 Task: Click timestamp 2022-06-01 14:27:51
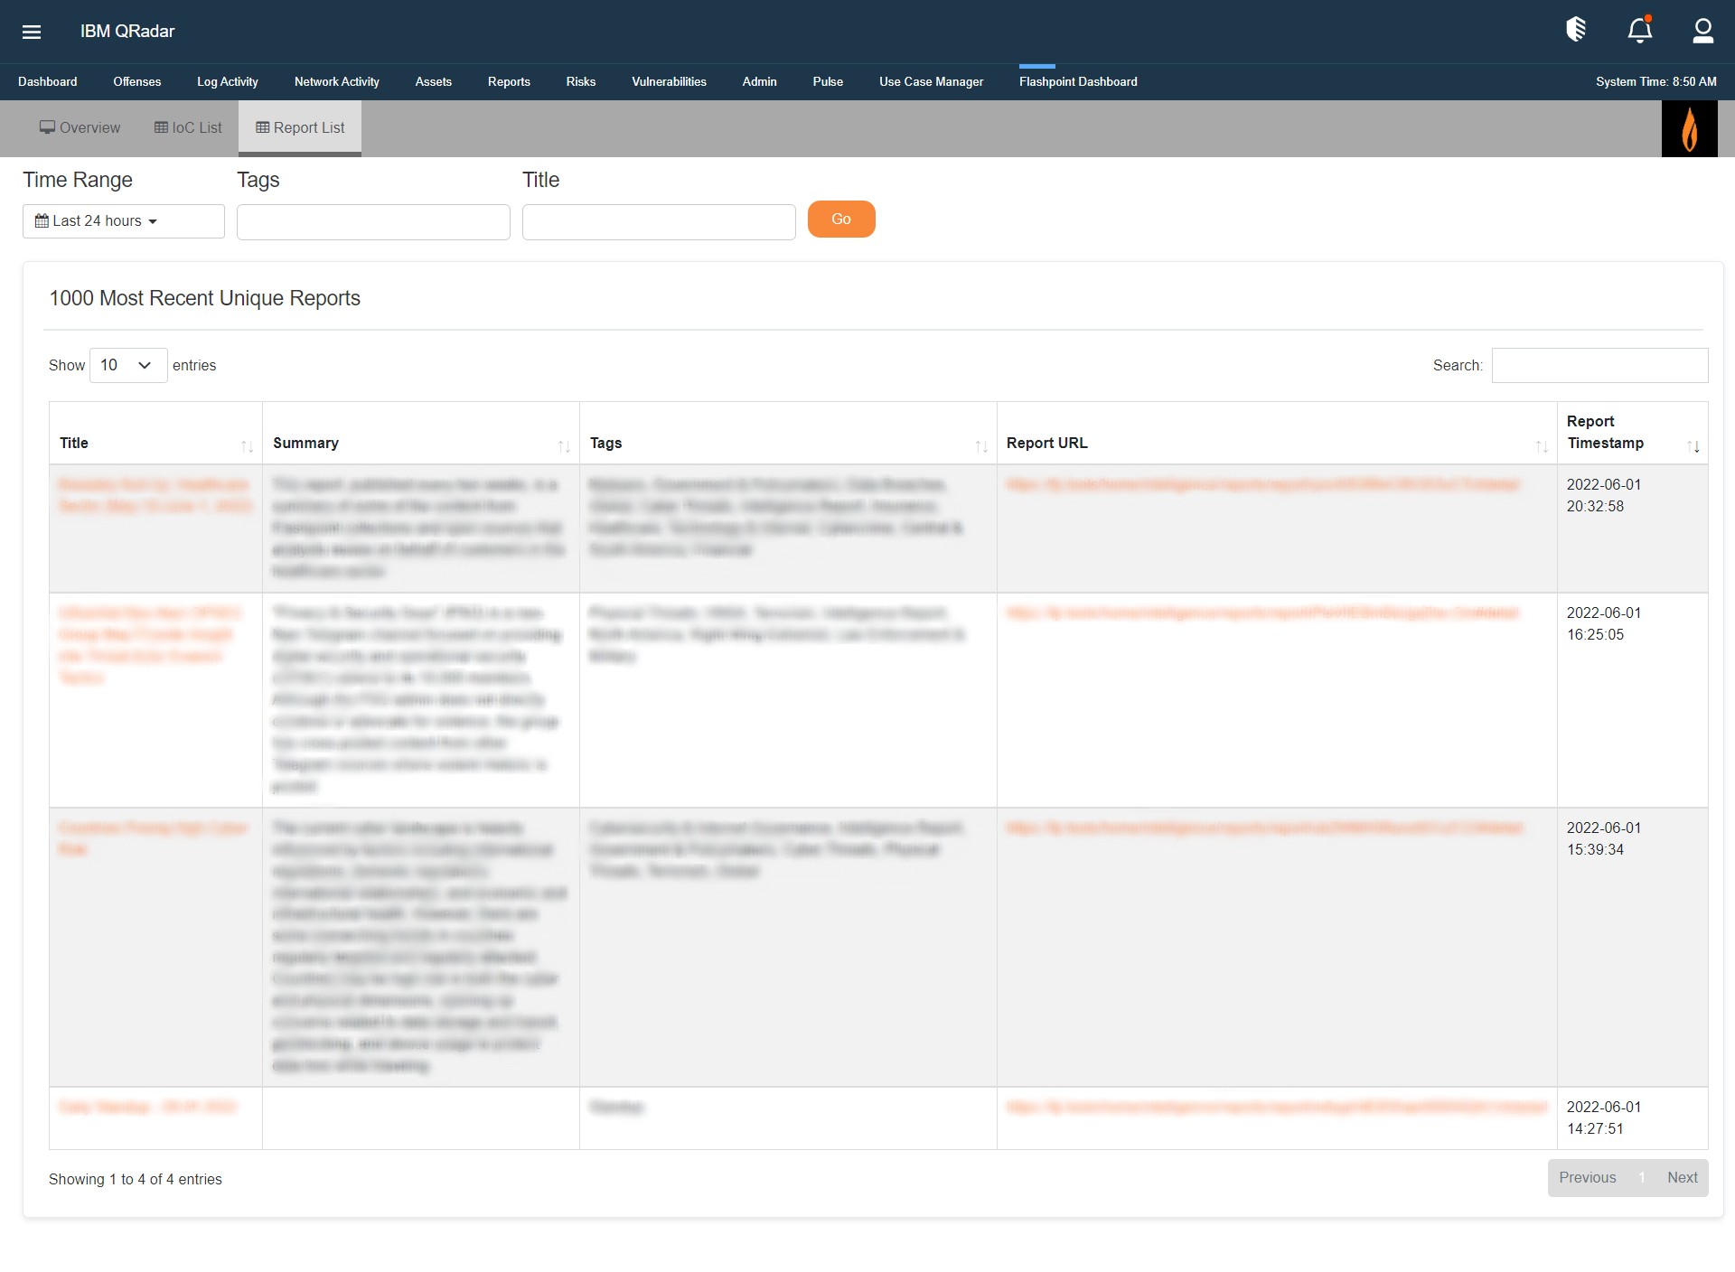[x=1603, y=1118]
